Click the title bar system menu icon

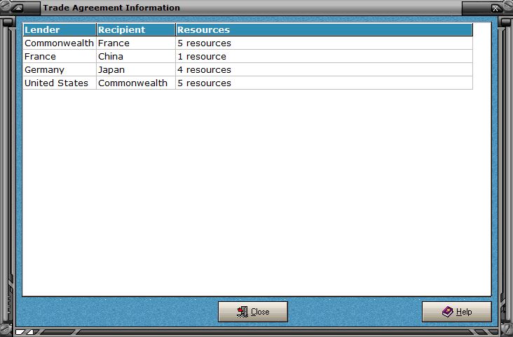[17, 8]
